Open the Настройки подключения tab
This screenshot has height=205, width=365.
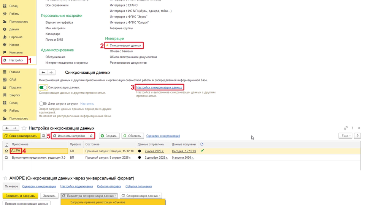[76, 186]
